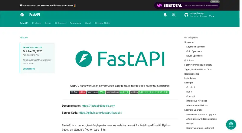
Task: Jump to Typer, the FastAPI of CLIs
Action: (x=198, y=70)
